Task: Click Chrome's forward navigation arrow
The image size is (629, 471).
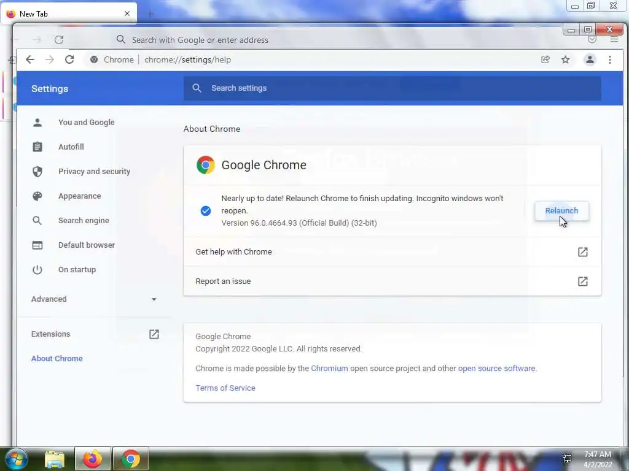Action: [x=50, y=59]
